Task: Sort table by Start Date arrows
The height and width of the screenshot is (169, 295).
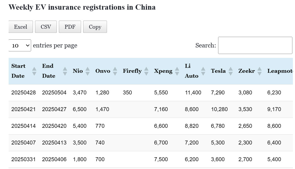Action: point(34,71)
